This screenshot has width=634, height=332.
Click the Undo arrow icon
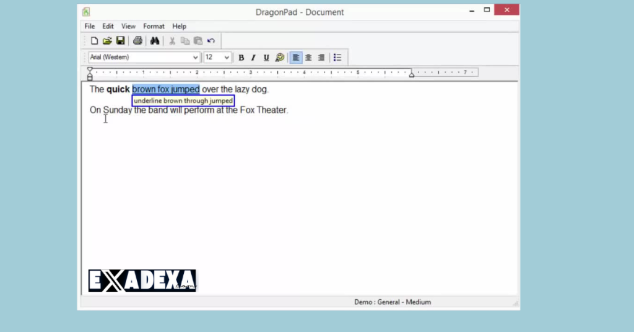tap(211, 41)
